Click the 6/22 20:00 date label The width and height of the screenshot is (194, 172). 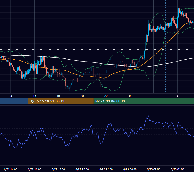tap(82, 169)
